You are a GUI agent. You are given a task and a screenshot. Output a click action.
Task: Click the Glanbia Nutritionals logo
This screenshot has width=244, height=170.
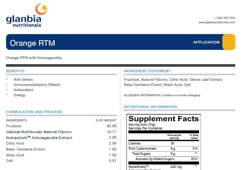26,15
